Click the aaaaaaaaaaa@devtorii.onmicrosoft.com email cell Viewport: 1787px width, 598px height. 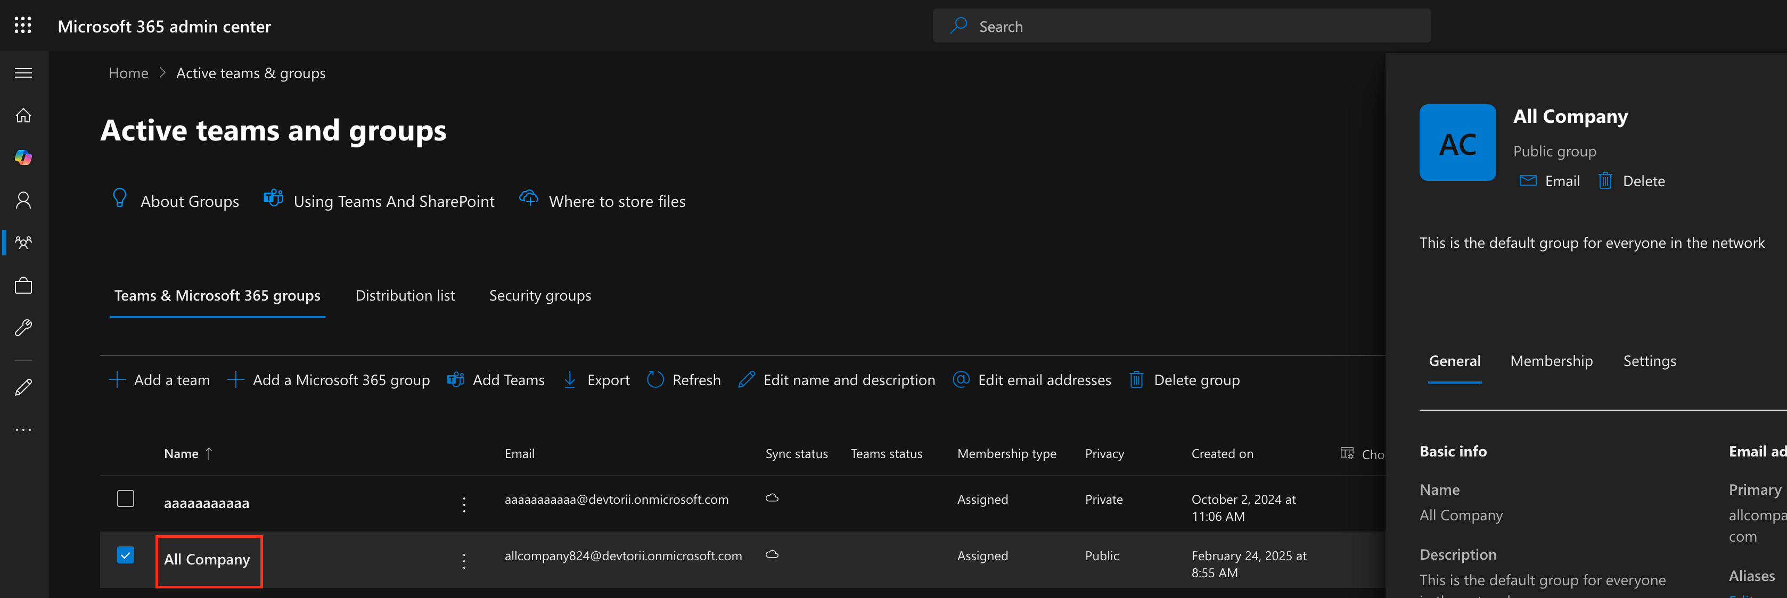[x=616, y=500]
